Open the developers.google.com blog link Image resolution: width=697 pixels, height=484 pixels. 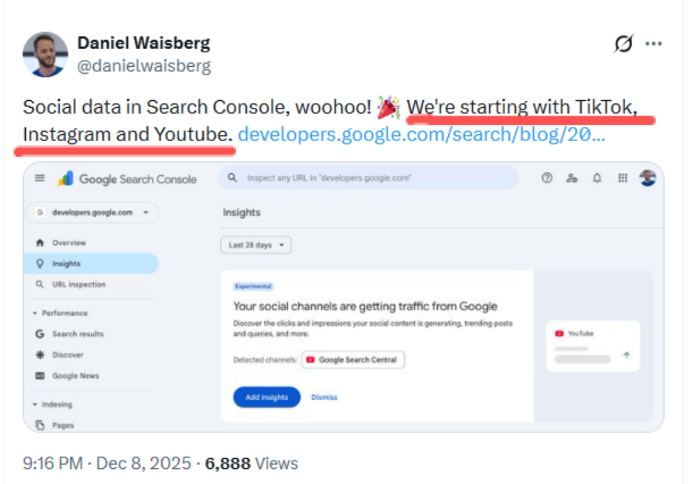coord(421,134)
